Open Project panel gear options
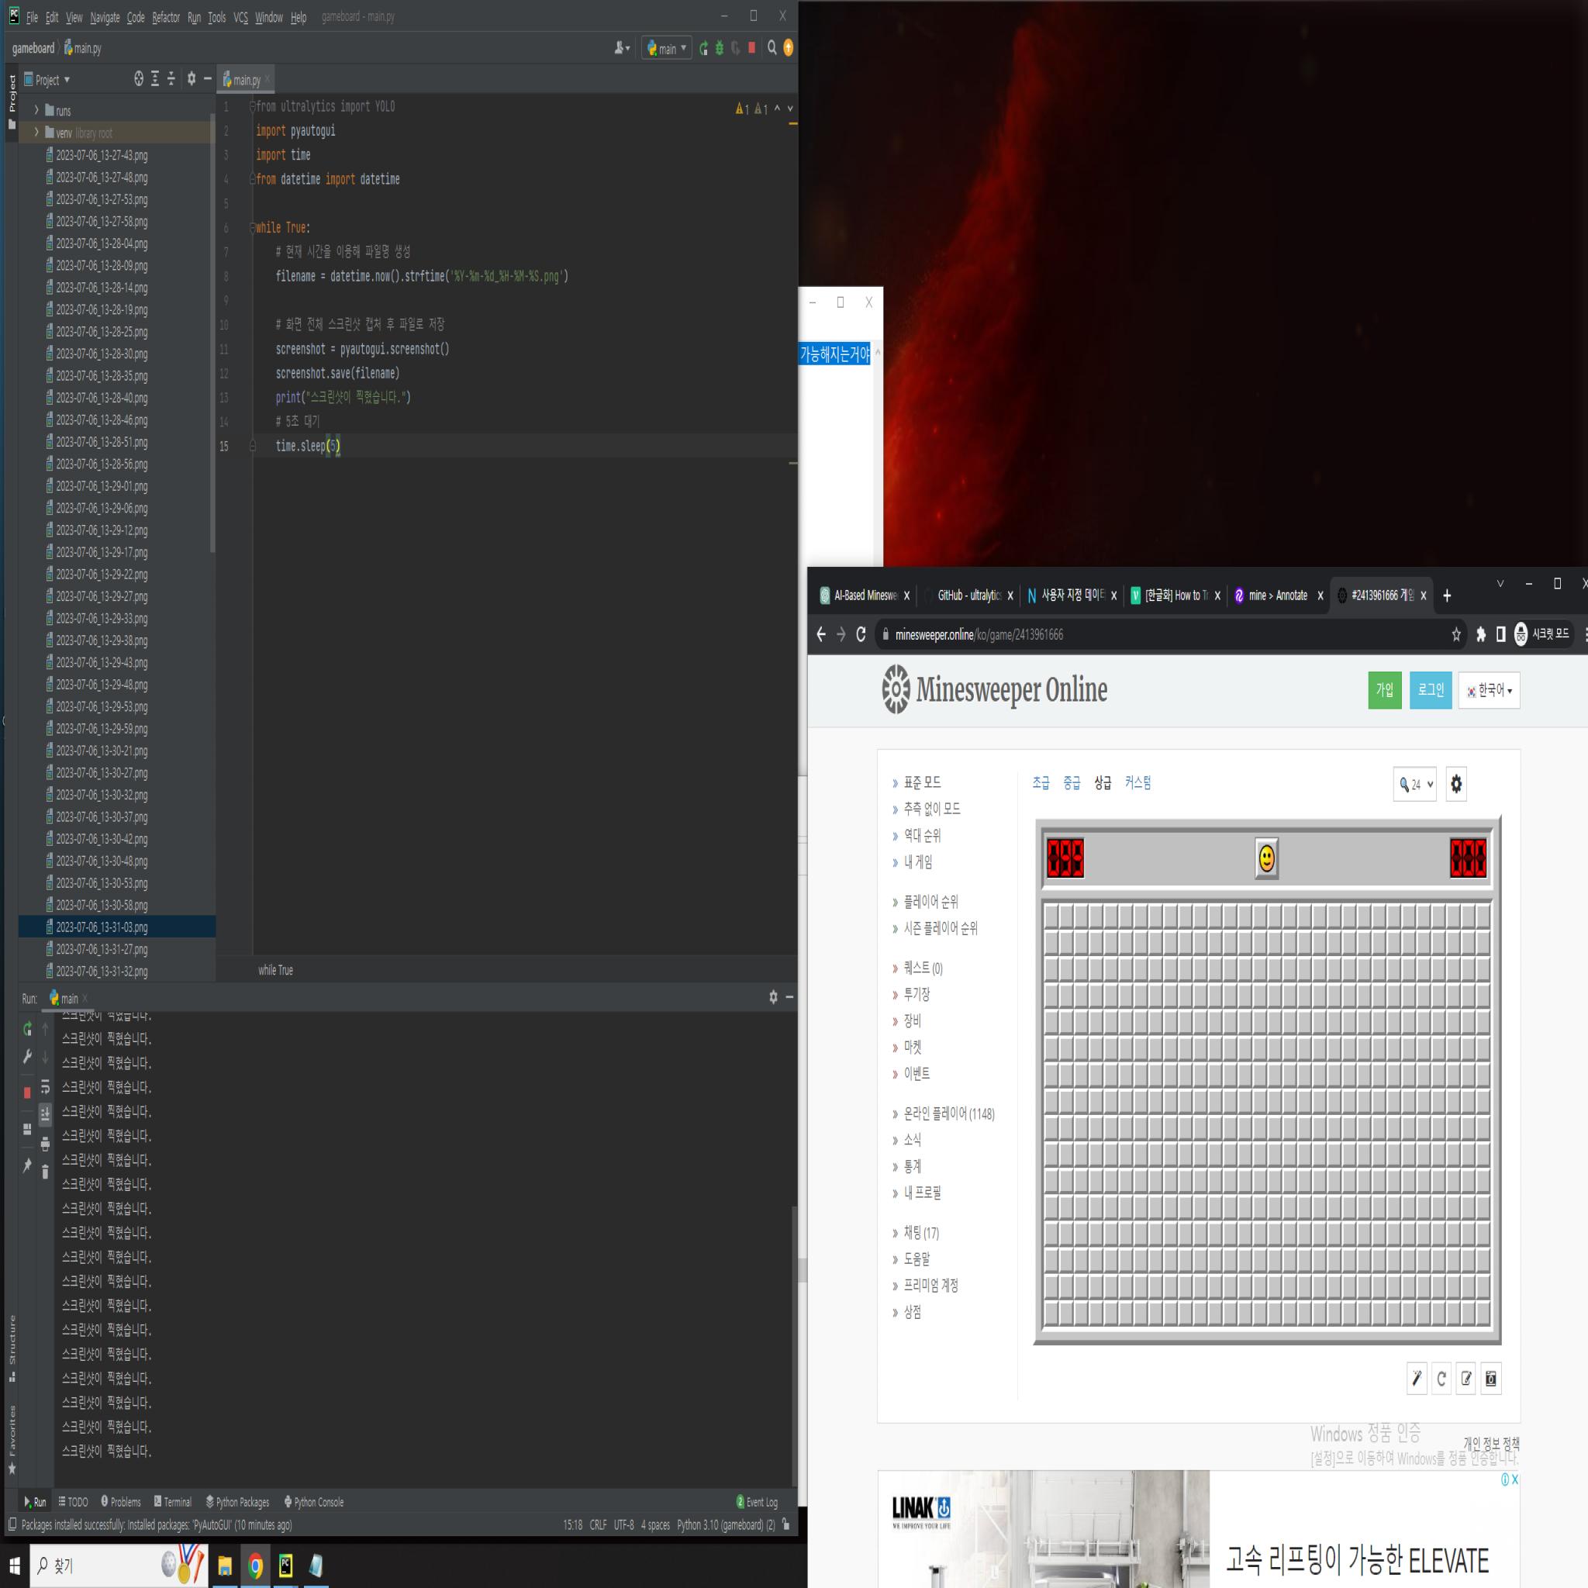Viewport: 1588px width, 1588px height. point(192,79)
